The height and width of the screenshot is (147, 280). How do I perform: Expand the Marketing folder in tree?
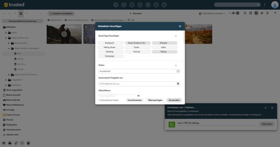[6, 85]
